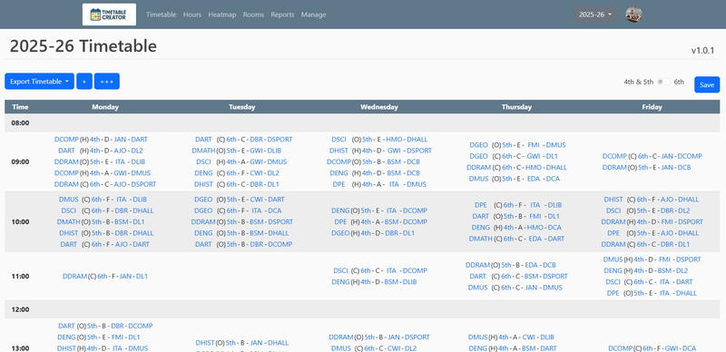Click HMO teacher in Wednesday 09:00 slot
The height and width of the screenshot is (352, 726).
[x=394, y=139]
